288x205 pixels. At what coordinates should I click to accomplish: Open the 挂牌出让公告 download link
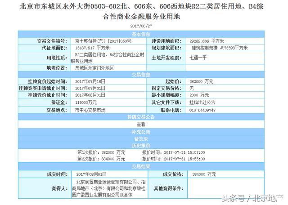[x=202, y=102]
